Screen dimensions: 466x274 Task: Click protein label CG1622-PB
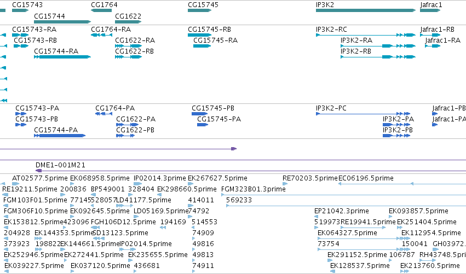click(135, 130)
